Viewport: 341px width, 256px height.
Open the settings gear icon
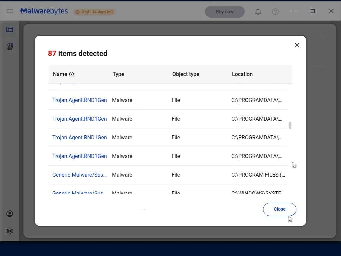(x=10, y=231)
